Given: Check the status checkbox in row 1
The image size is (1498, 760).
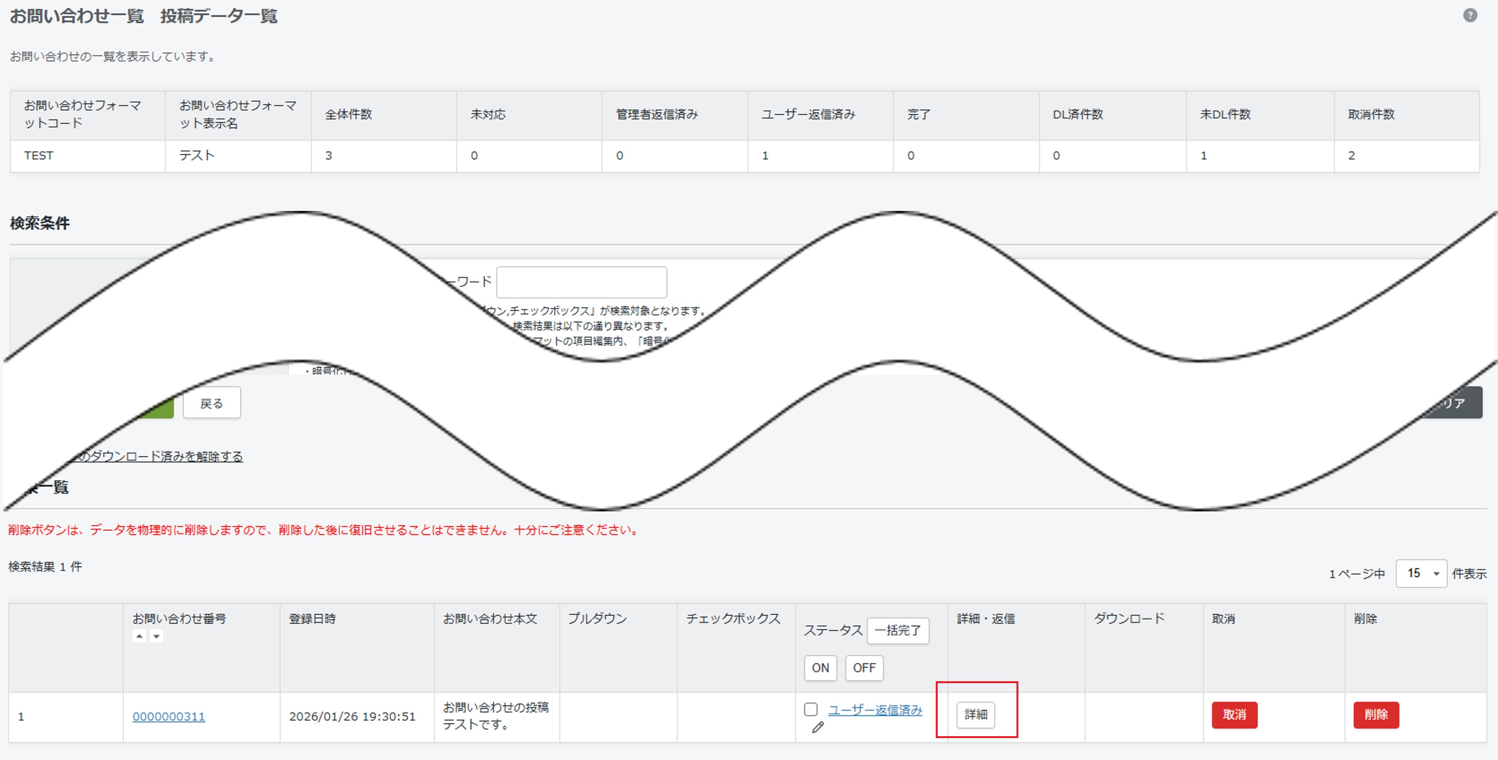Looking at the screenshot, I should [x=810, y=709].
